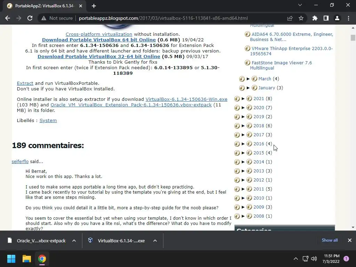Open the Windows Start menu
356x267 pixels.
(x=11, y=259)
